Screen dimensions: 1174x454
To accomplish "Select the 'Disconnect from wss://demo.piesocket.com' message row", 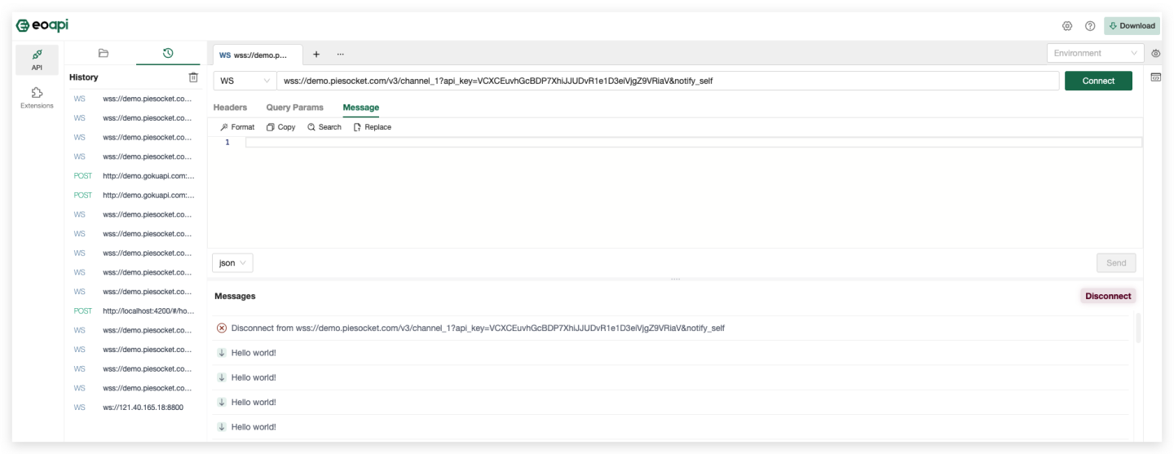I will click(x=673, y=328).
